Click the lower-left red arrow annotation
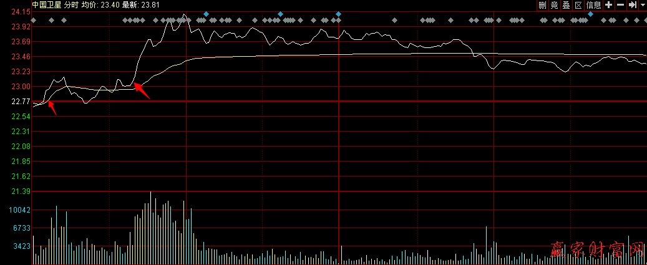Image resolution: width=647 pixels, height=265 pixels. pyautogui.click(x=52, y=108)
